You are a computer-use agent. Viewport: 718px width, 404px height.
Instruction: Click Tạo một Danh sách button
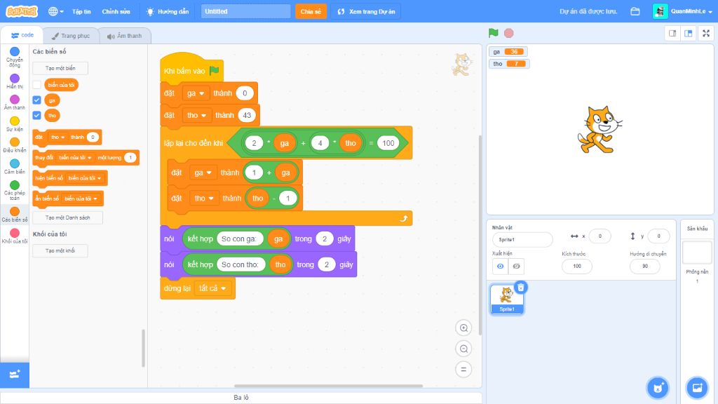67,217
